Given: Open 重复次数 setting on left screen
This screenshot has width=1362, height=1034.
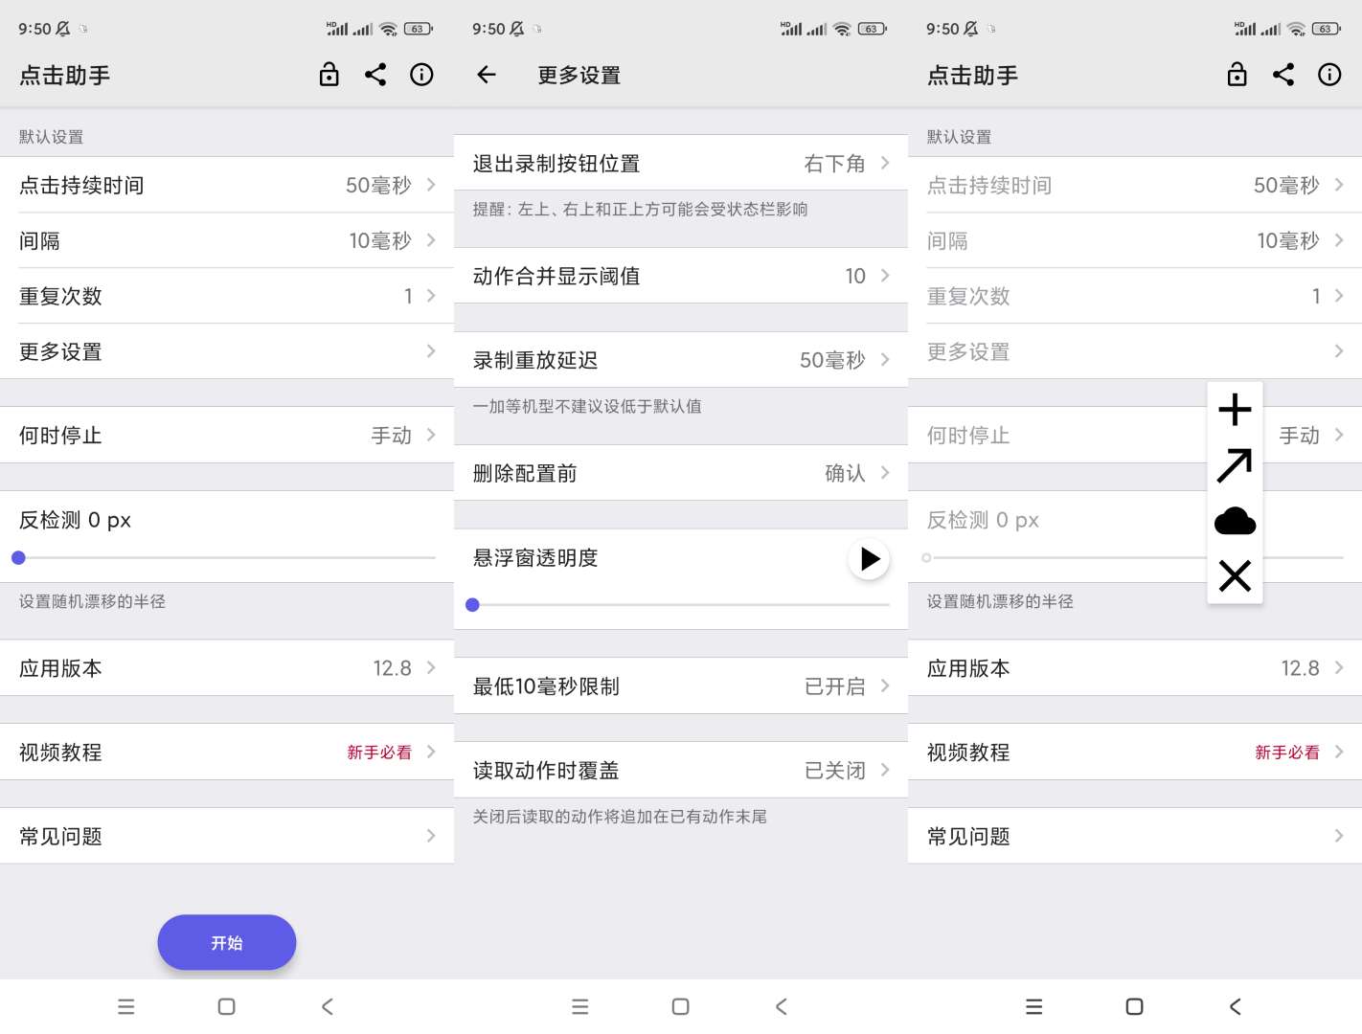Looking at the screenshot, I should (x=227, y=296).
